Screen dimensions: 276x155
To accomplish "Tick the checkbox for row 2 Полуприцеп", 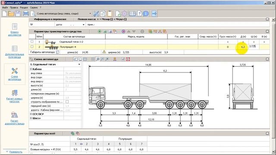I will (32, 46).
